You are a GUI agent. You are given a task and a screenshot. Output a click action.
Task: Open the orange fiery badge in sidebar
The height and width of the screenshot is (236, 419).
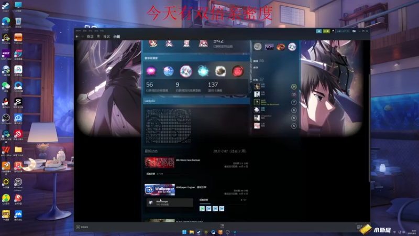click(281, 47)
